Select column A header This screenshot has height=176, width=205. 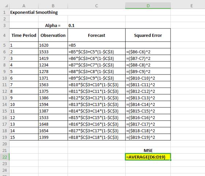tap(24, 6)
